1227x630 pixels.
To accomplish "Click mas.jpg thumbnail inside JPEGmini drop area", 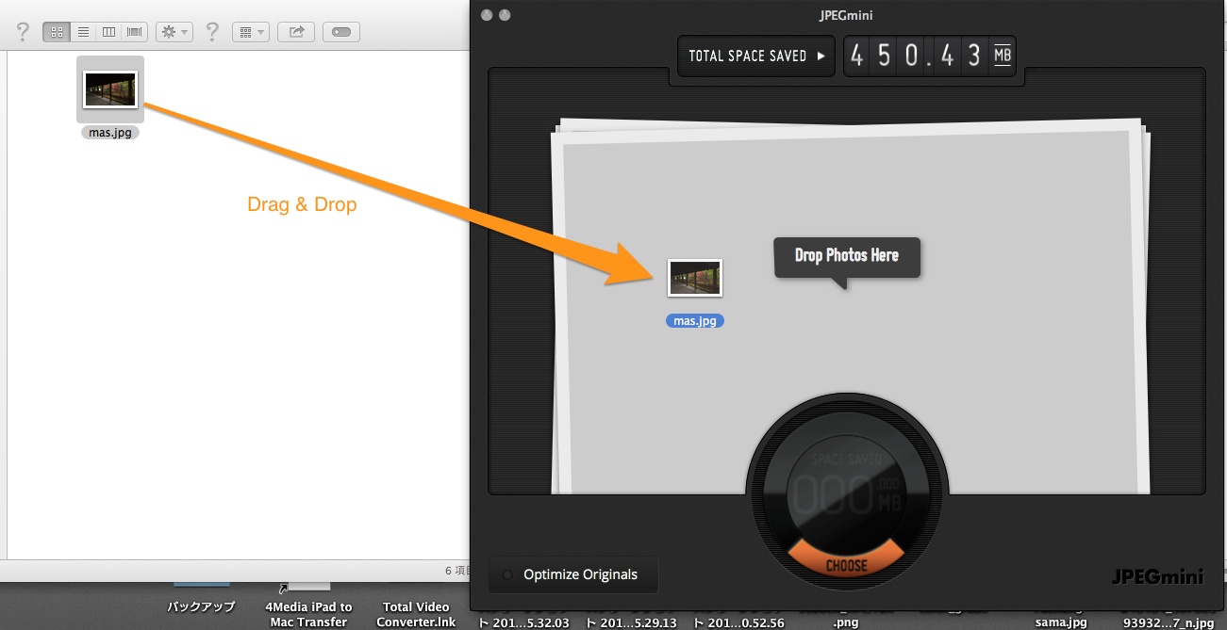I will click(695, 280).
